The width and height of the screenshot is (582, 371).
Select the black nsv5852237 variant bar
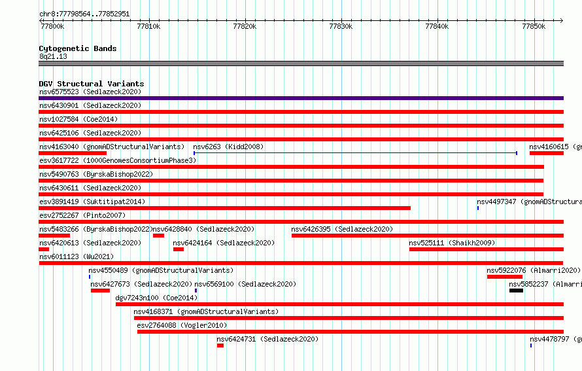(x=516, y=291)
